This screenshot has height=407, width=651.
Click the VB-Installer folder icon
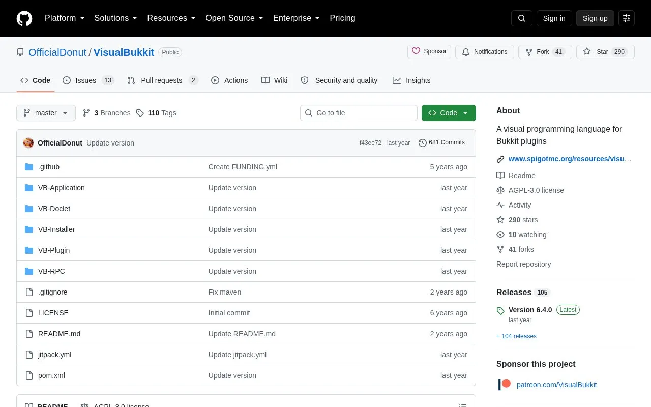pos(29,229)
